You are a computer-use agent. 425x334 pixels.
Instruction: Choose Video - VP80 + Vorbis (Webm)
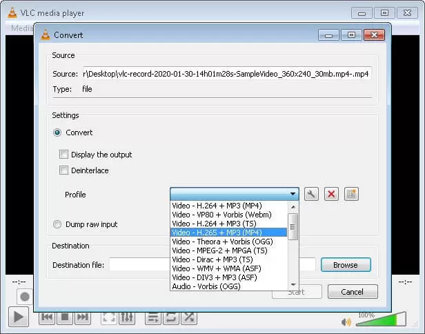pyautogui.click(x=228, y=215)
